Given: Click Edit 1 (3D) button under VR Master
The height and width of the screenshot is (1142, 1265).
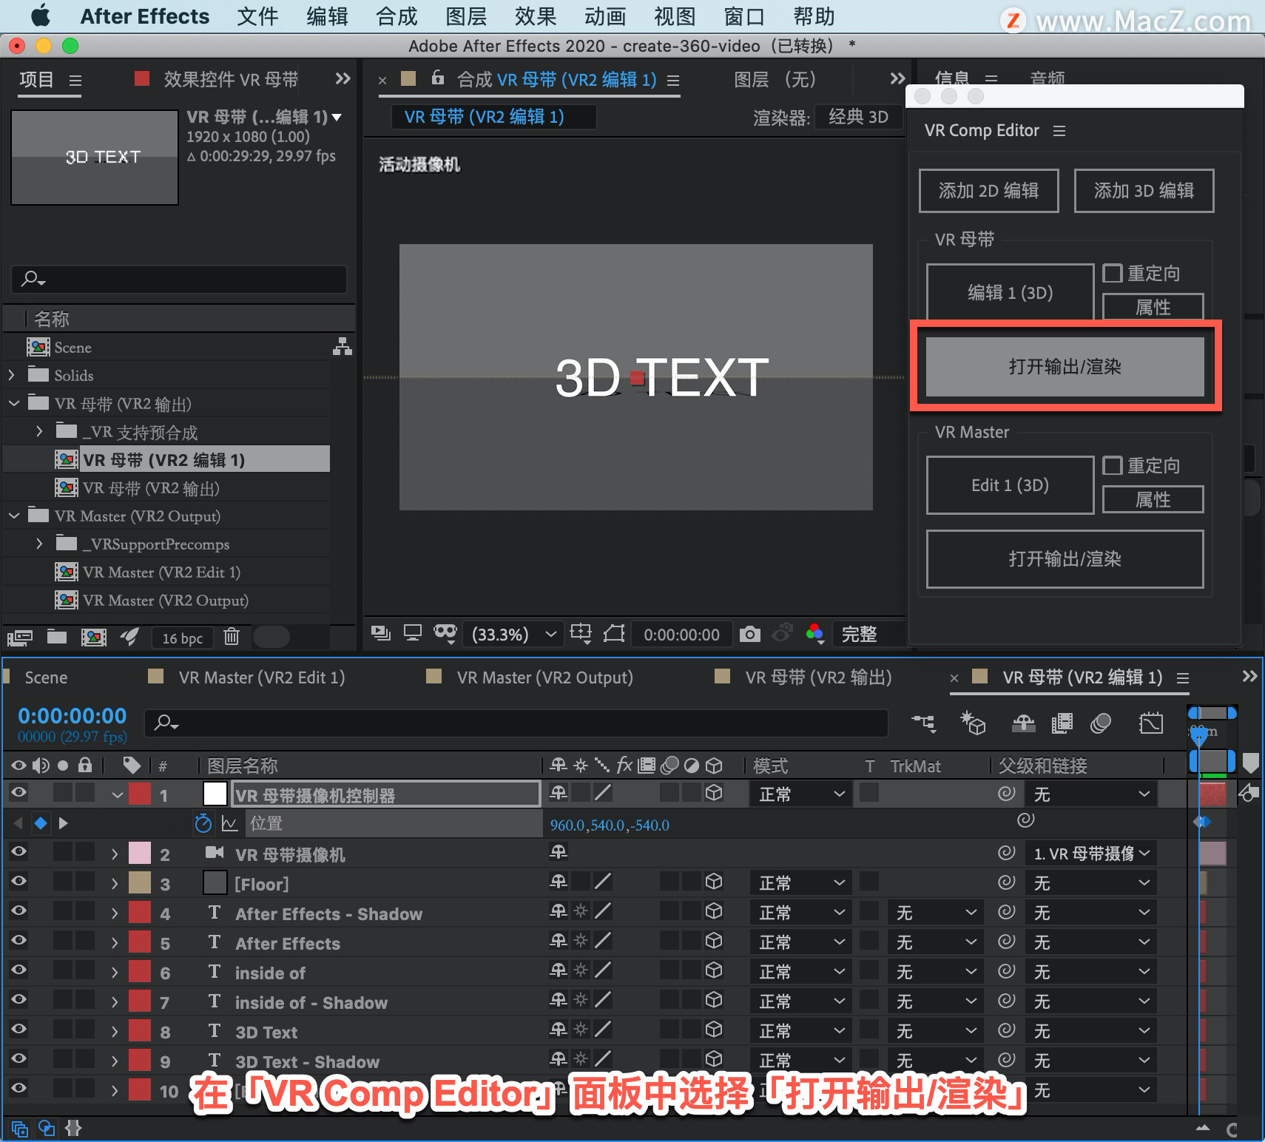Looking at the screenshot, I should (1010, 485).
